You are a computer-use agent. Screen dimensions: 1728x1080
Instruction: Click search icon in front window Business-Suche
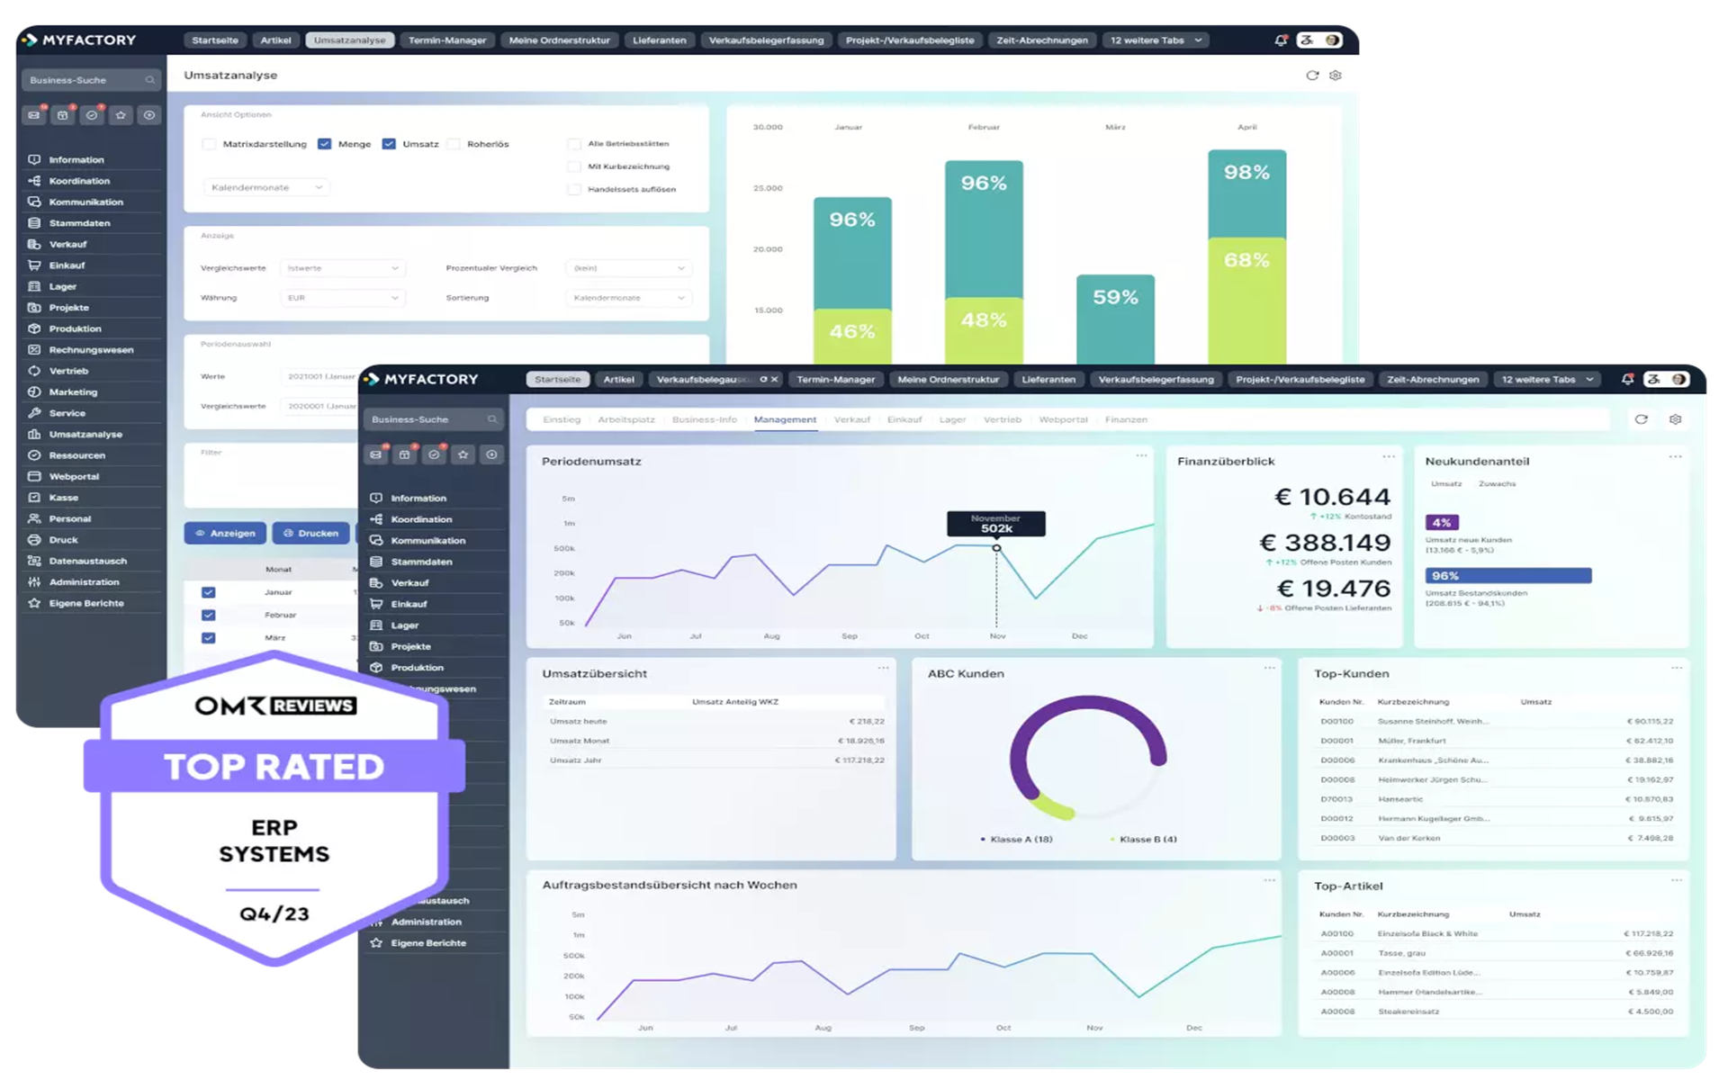[x=492, y=419]
